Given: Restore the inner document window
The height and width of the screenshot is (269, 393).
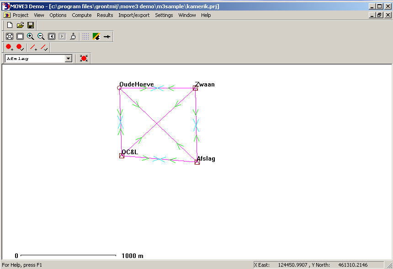Looking at the screenshot, I should tap(379, 15).
